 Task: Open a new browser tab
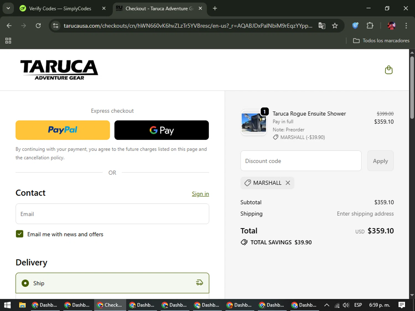tap(215, 8)
